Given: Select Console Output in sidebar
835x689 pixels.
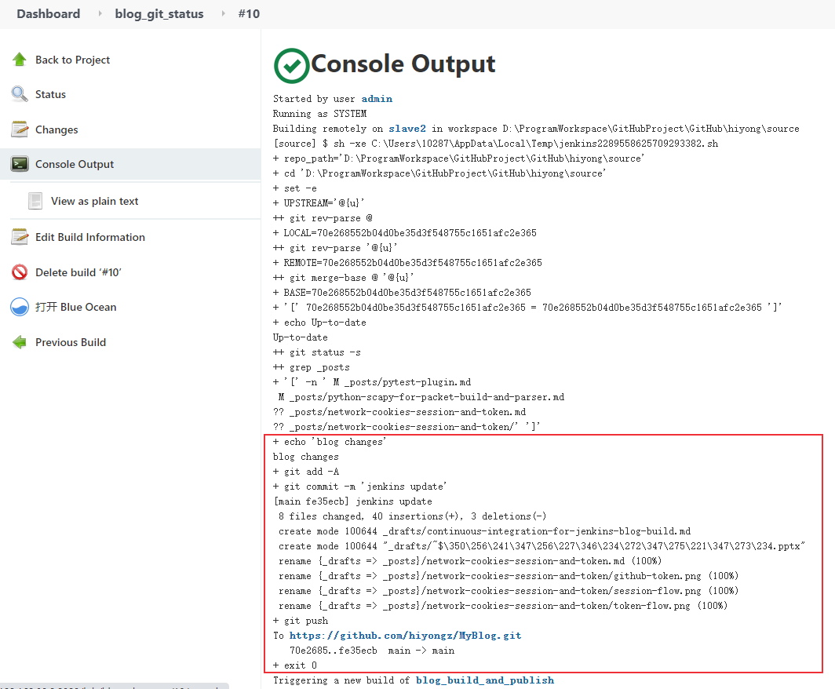Looking at the screenshot, I should pos(75,164).
